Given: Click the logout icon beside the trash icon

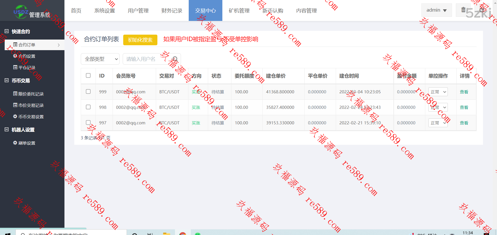Looking at the screenshot, I should coord(482,10).
